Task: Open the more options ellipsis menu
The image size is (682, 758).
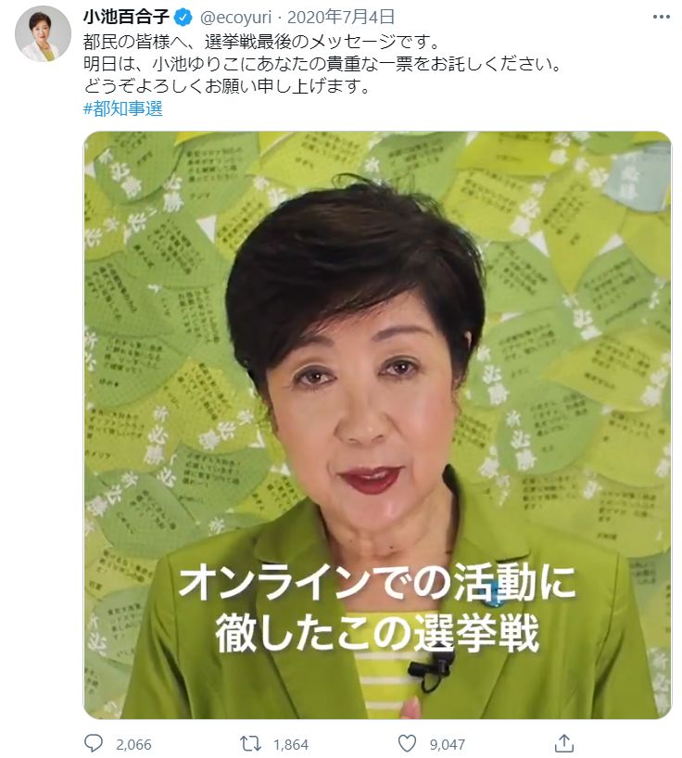Action: click(x=661, y=17)
